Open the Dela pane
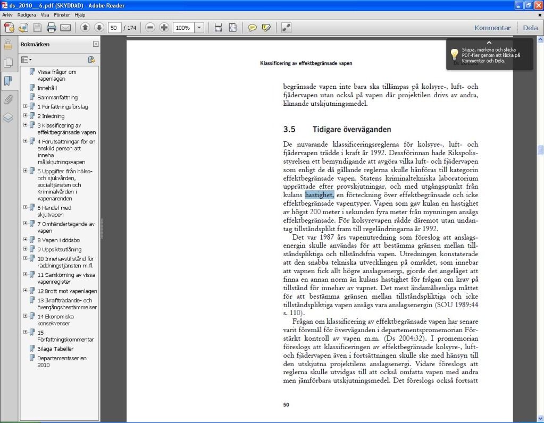 tap(530, 28)
